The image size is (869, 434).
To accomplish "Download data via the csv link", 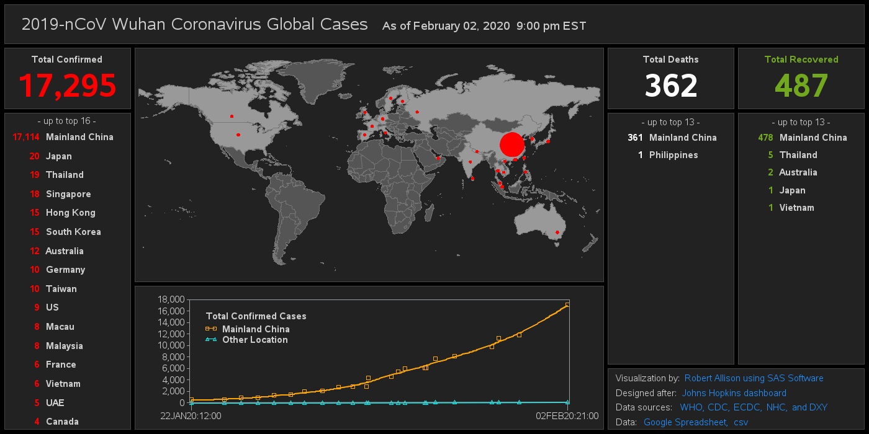I will [x=741, y=422].
